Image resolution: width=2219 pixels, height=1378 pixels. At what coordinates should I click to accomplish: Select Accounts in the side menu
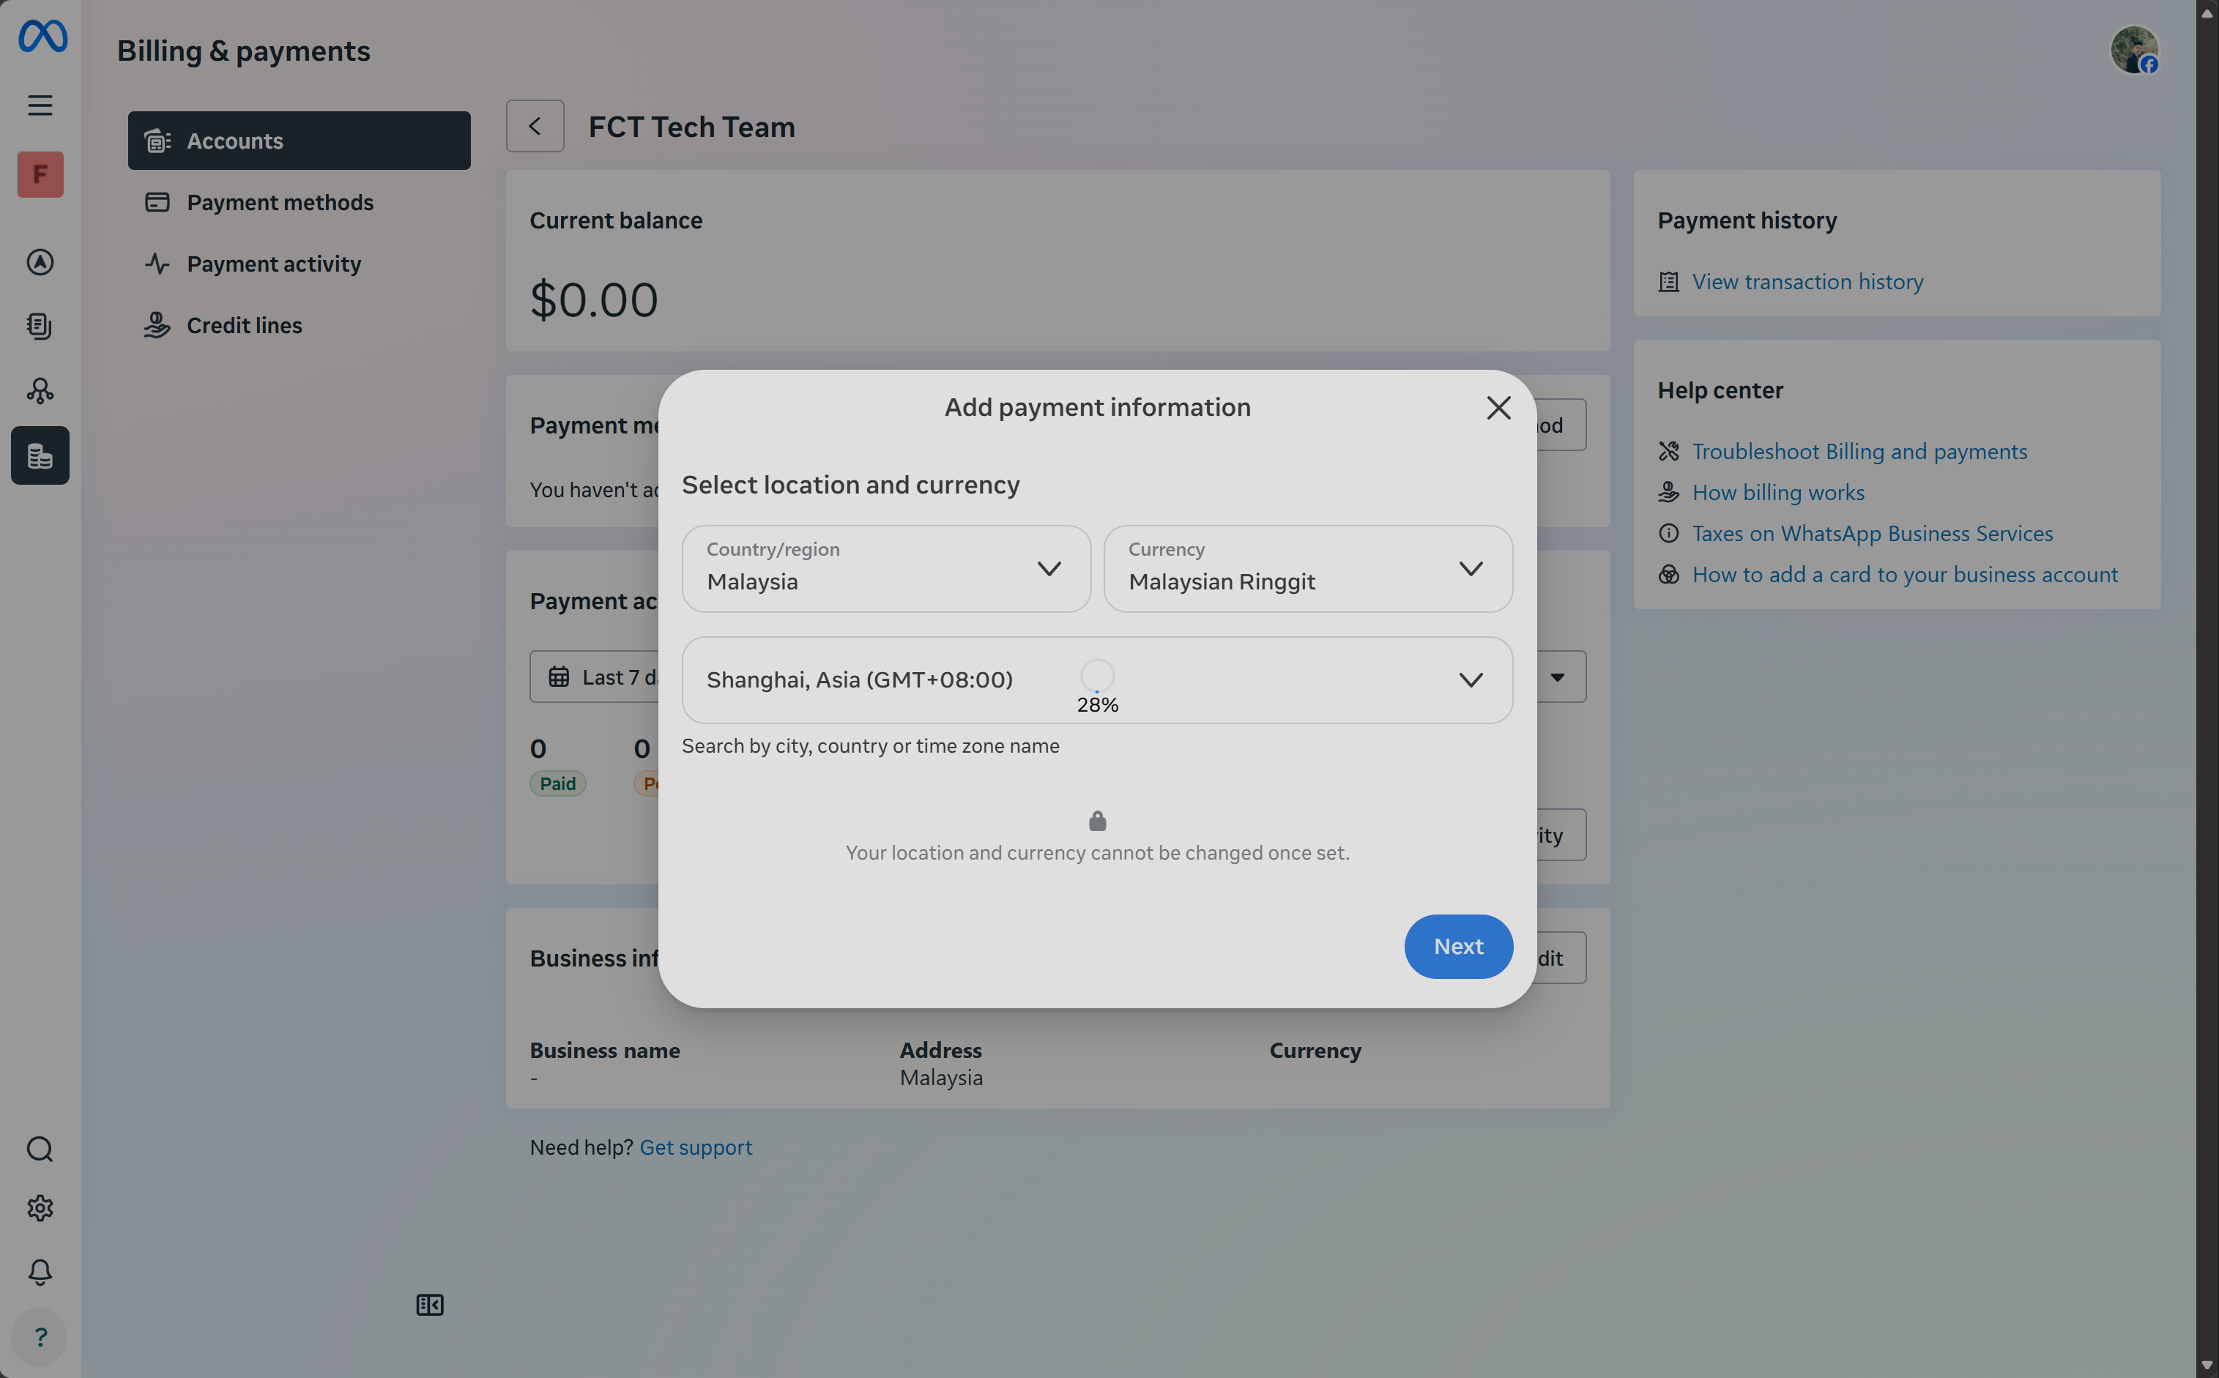pos(299,141)
